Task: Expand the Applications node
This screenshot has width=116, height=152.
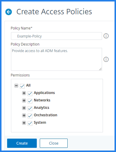Action: 24,93
